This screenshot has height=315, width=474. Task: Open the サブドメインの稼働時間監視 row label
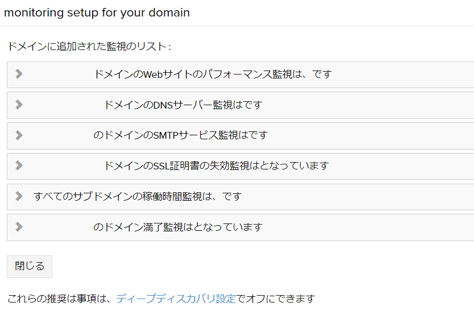tap(138, 197)
